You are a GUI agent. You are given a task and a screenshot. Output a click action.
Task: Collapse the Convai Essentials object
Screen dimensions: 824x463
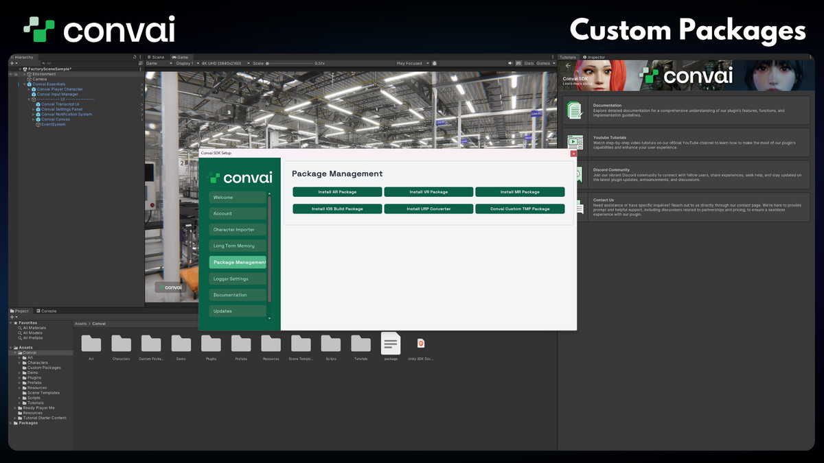pos(25,84)
